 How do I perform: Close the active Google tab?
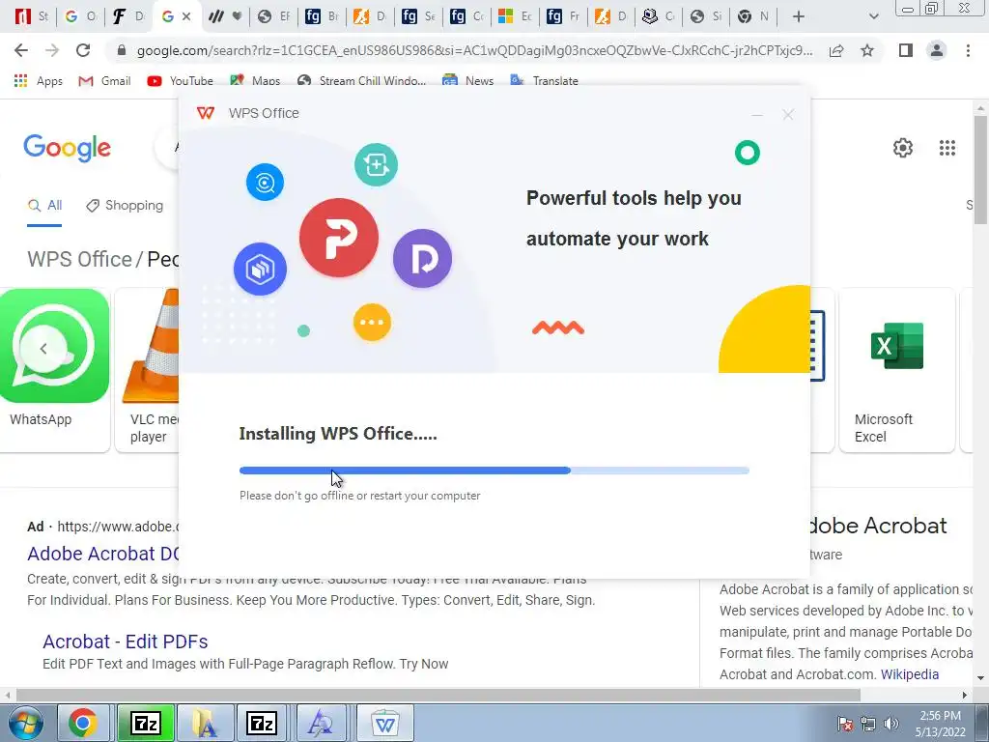[x=186, y=16]
